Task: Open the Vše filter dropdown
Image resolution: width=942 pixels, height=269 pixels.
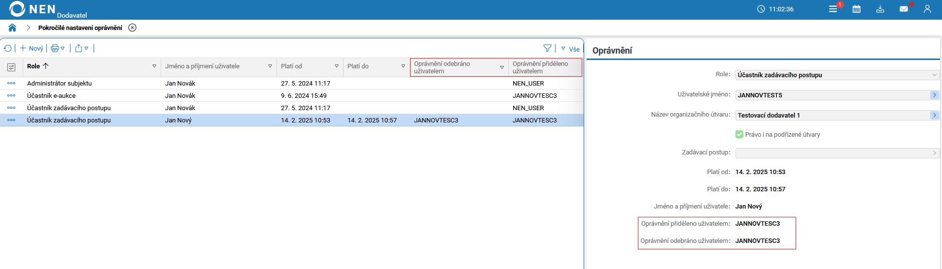Action: (570, 49)
